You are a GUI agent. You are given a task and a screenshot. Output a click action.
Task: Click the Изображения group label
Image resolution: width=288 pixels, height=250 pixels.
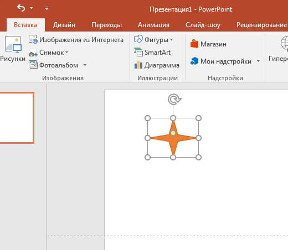(63, 78)
